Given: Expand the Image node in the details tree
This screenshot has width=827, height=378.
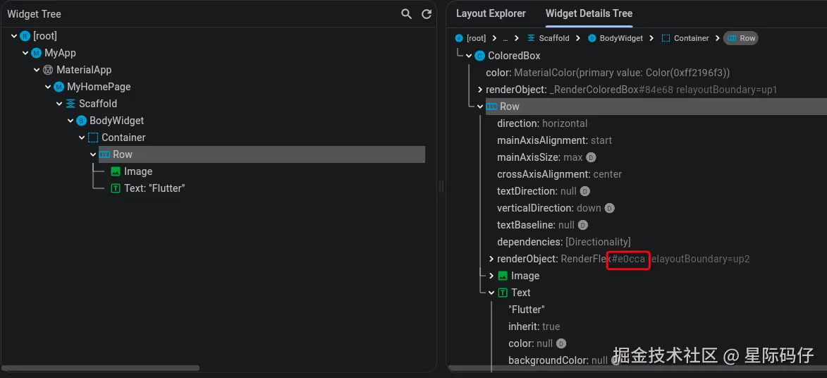Looking at the screenshot, I should tap(491, 276).
